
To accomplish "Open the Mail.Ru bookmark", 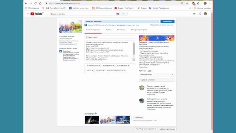I will pos(79,8).
